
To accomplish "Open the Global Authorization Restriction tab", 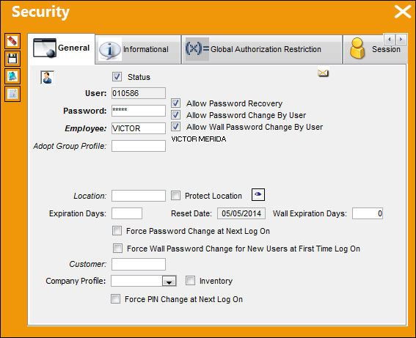I will [262, 49].
